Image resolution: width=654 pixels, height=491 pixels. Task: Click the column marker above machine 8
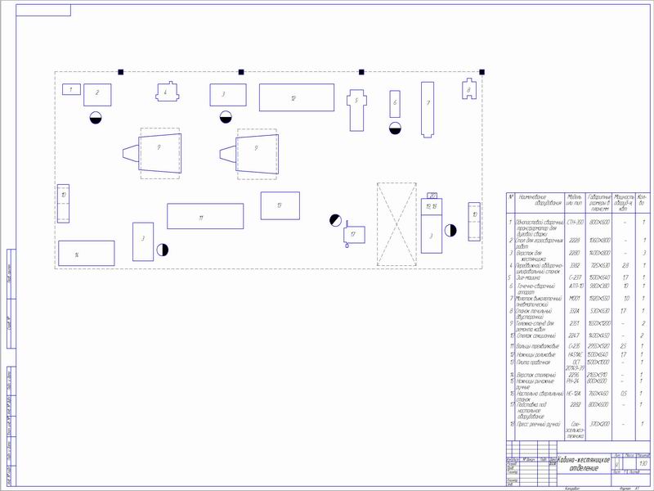pyautogui.click(x=482, y=72)
